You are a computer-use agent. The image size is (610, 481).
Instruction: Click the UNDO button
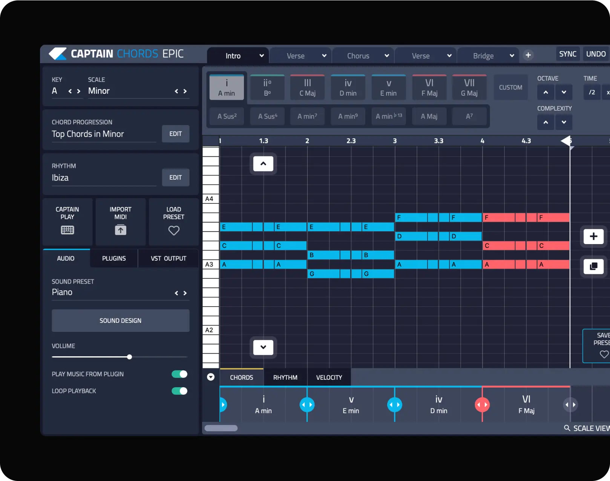pos(596,54)
